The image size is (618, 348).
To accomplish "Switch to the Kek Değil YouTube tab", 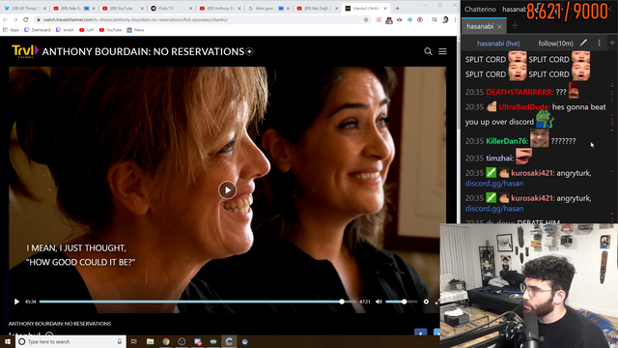I will (x=318, y=9).
